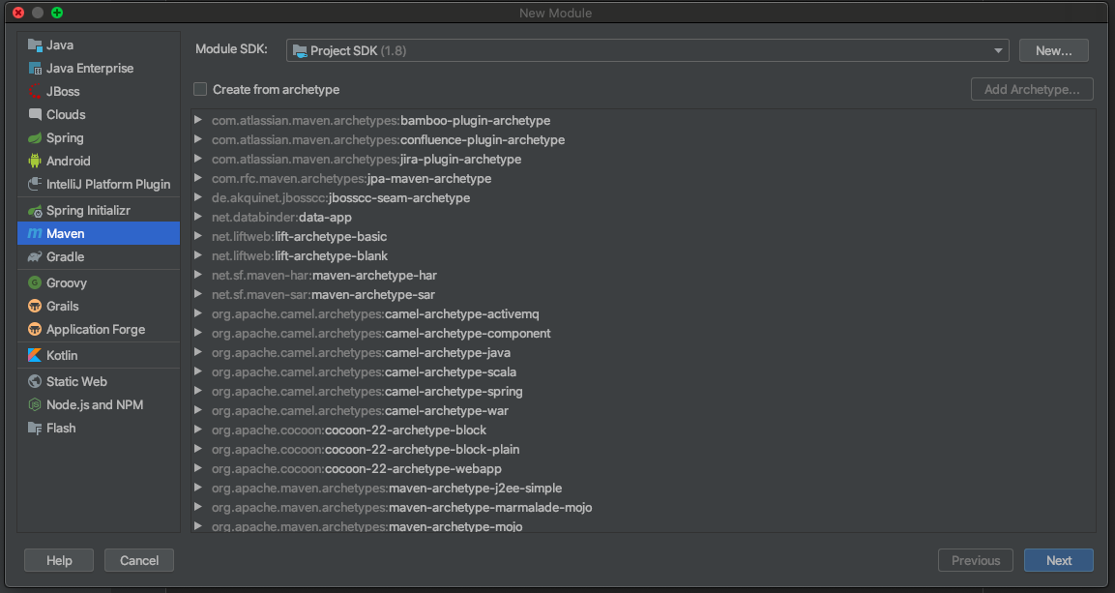1115x593 pixels.
Task: Click the Static Web globe icon
Action: point(34,382)
